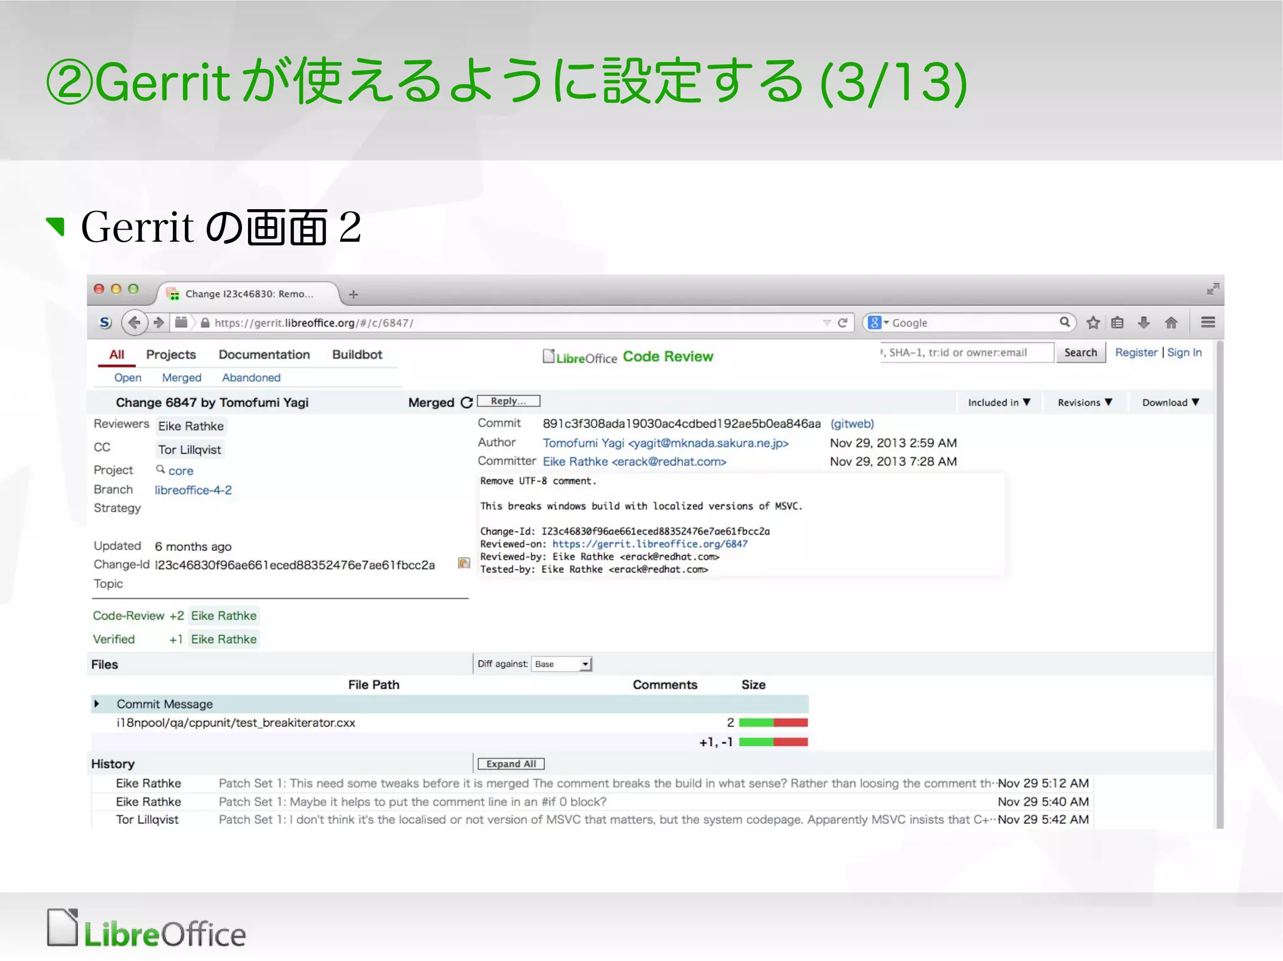The width and height of the screenshot is (1283, 961).
Task: Open the Revisions dropdown
Action: click(1084, 403)
